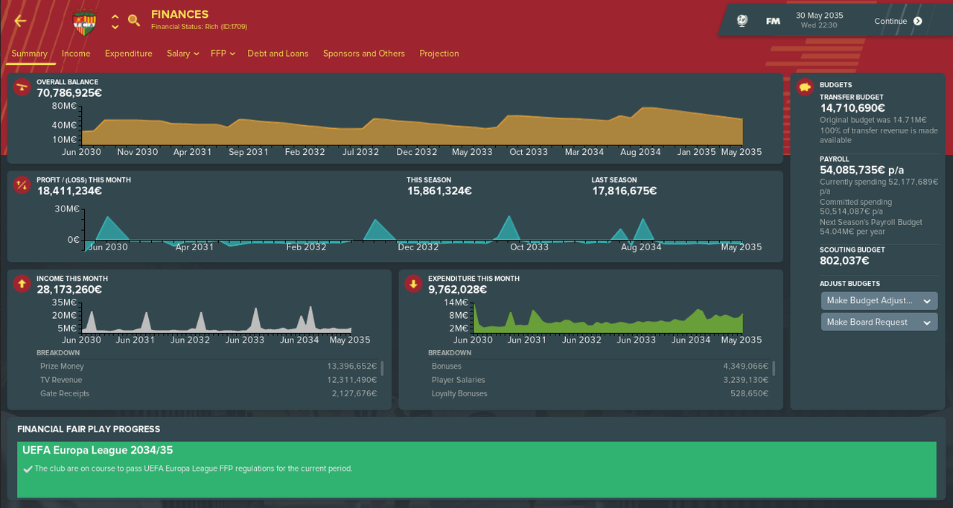Click the FFP pass checkmark icon
This screenshot has height=508, width=953.
pos(28,469)
